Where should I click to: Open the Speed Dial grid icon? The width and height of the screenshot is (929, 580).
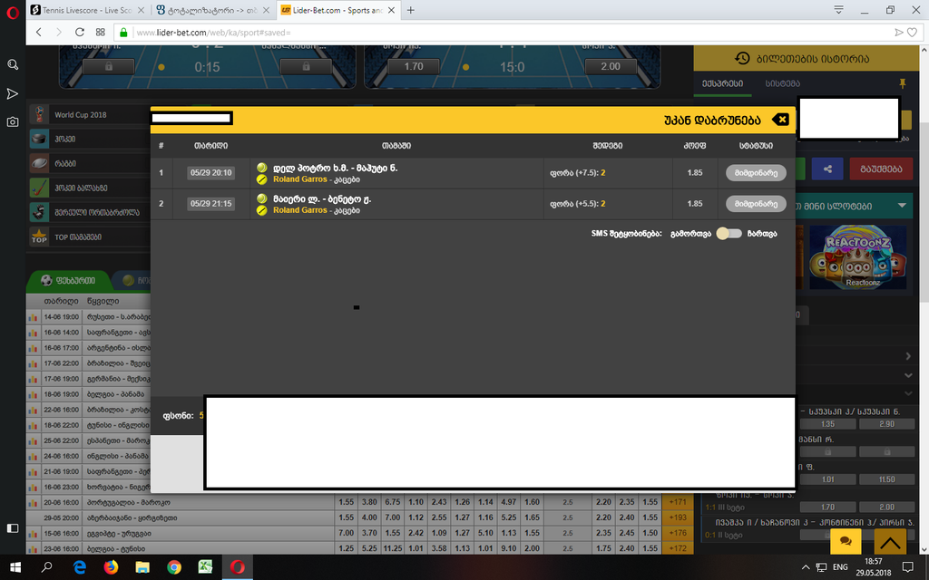[100, 32]
